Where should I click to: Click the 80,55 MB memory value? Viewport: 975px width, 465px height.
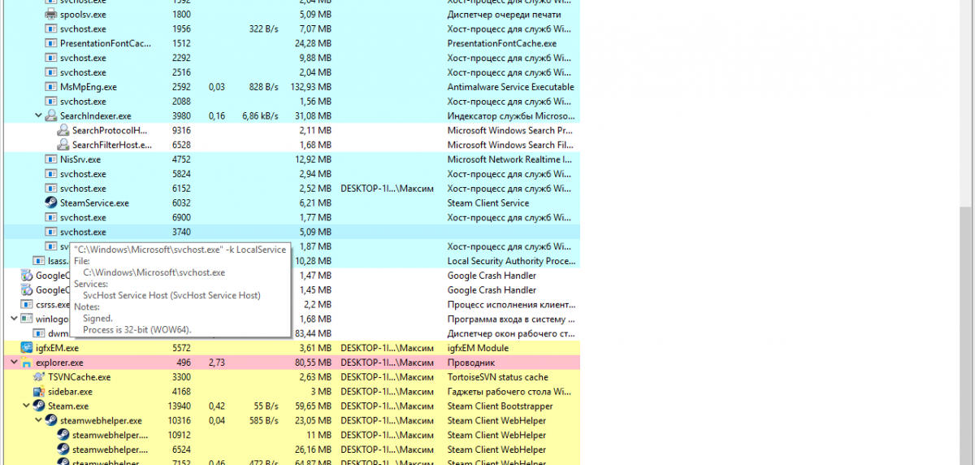[x=314, y=363]
